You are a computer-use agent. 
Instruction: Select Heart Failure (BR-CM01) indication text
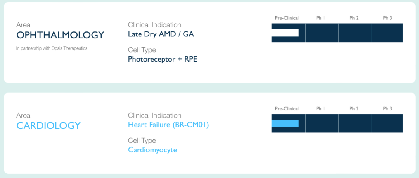[x=168, y=125]
